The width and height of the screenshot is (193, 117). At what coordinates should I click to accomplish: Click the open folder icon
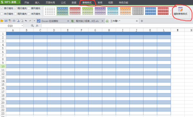pos(2,21)
